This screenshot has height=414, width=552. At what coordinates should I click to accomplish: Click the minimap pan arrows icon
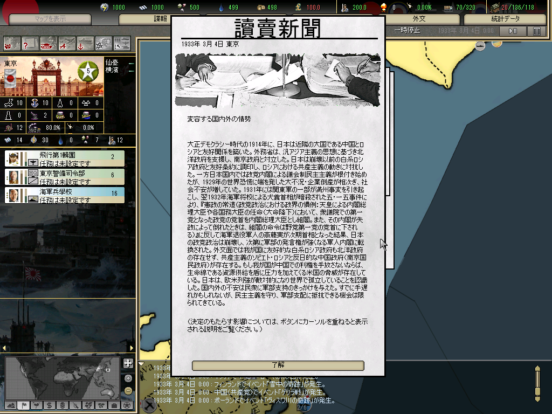click(128, 363)
